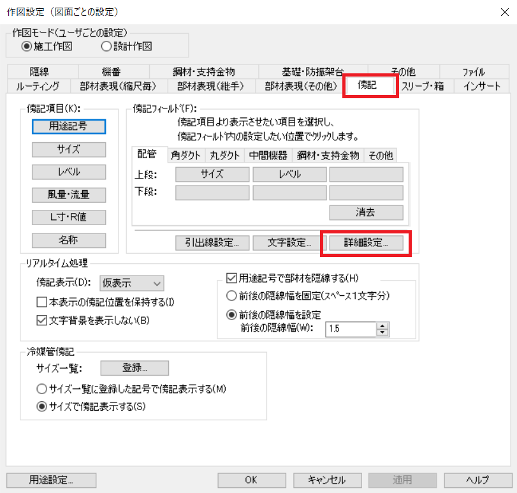Select the 風量・流量 item button
The height and width of the screenshot is (493, 517).
pos(68,195)
